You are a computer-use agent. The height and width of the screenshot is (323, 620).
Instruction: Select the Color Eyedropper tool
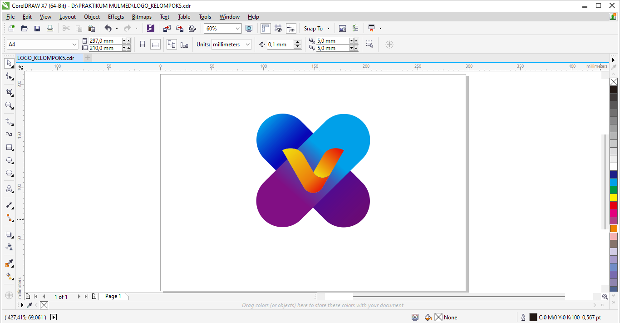[9, 263]
